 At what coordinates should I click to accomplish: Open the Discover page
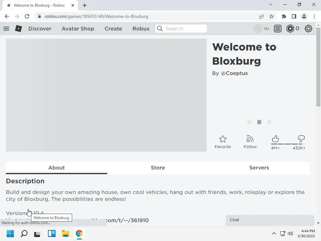[40, 29]
